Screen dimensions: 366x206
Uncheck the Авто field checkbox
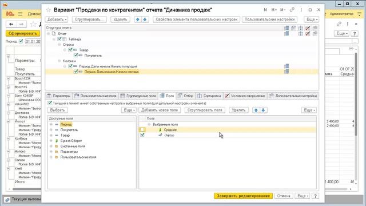pos(142,135)
